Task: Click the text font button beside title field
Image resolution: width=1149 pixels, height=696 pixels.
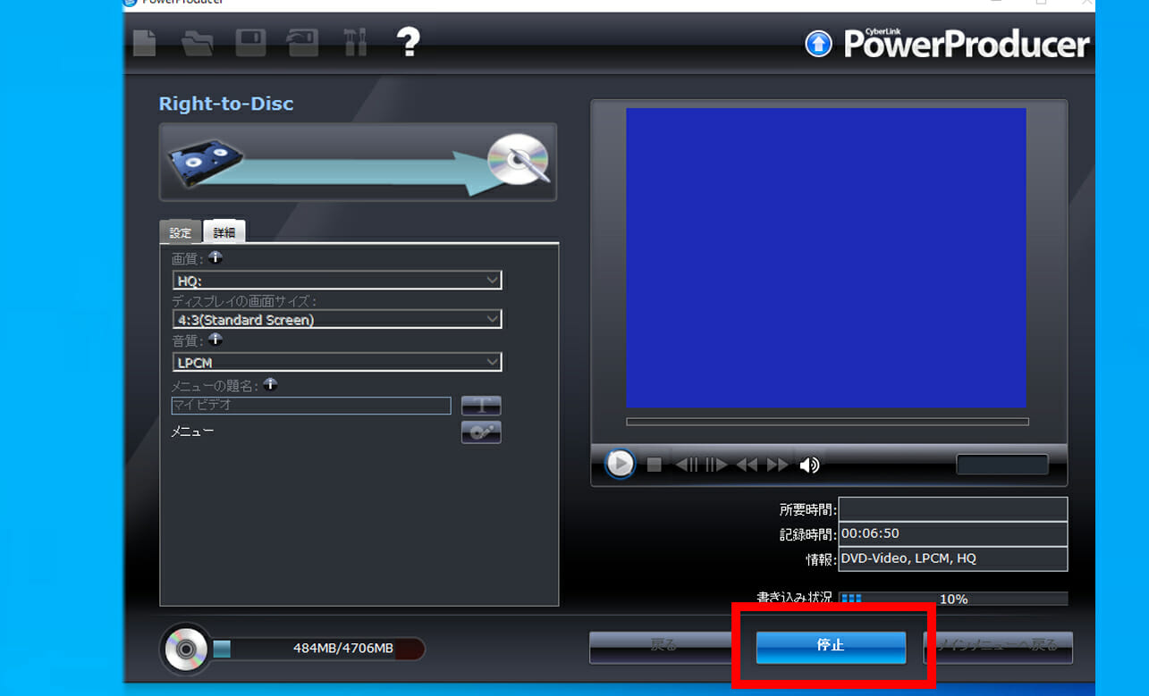Action: click(481, 406)
